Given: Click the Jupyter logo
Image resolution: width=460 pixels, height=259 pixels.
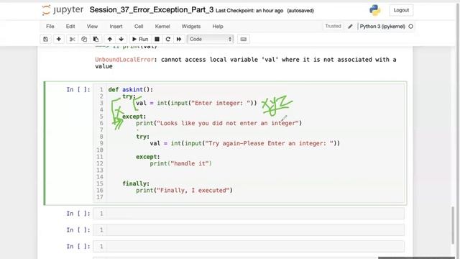Looking at the screenshot, I should [63, 10].
